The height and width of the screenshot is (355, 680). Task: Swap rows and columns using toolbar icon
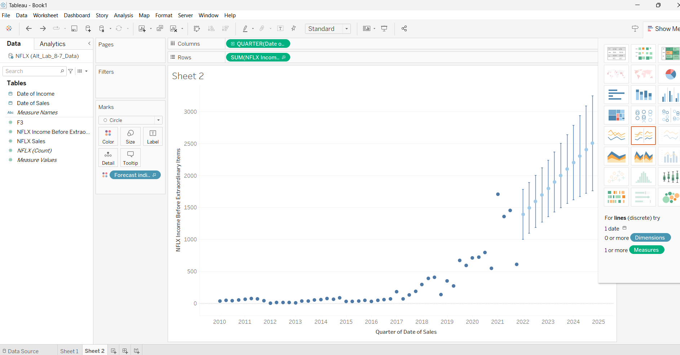(197, 28)
